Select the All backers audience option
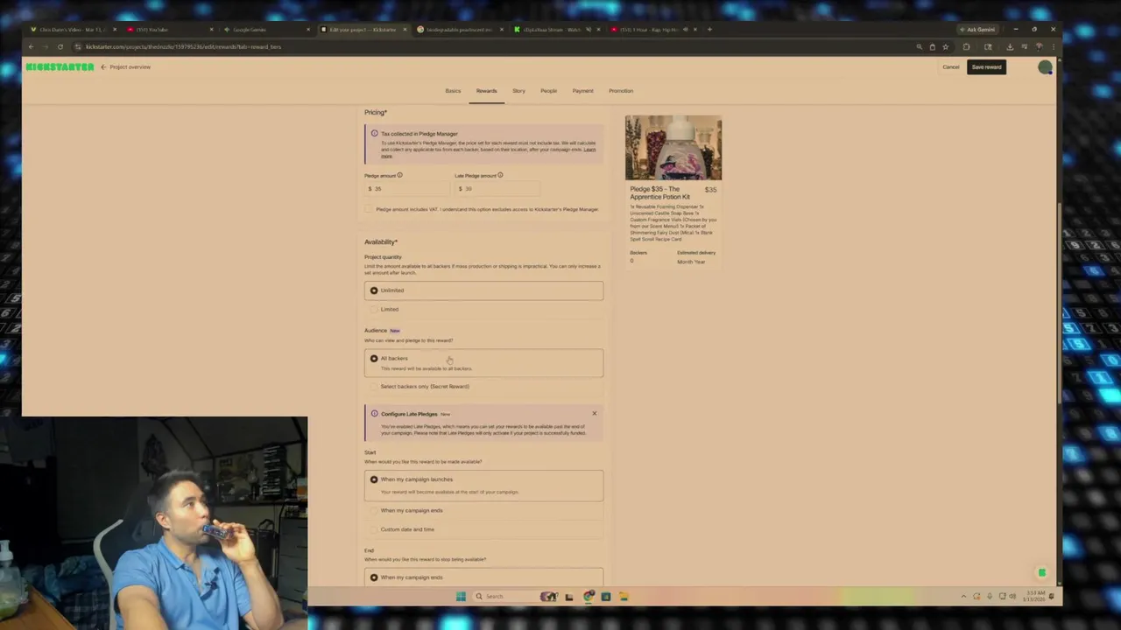This screenshot has width=1121, height=630. (483, 363)
